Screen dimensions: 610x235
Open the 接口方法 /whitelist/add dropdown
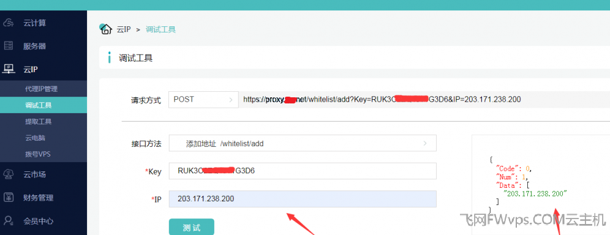(303, 144)
